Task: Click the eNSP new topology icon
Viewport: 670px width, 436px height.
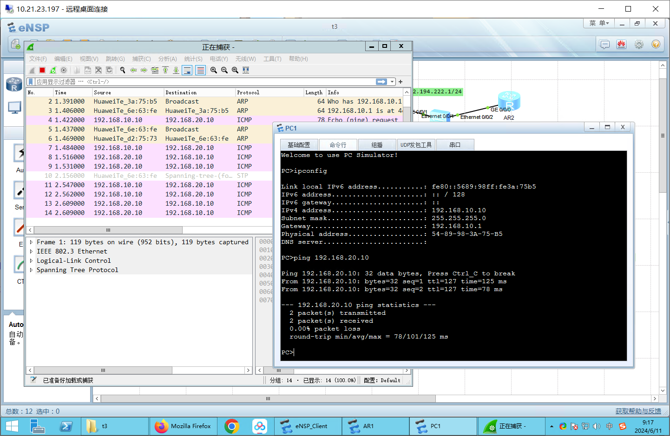Action: [x=15, y=44]
